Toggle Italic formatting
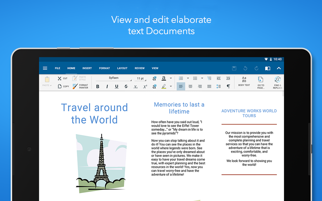This screenshot has width=322, height=201. [107, 86]
